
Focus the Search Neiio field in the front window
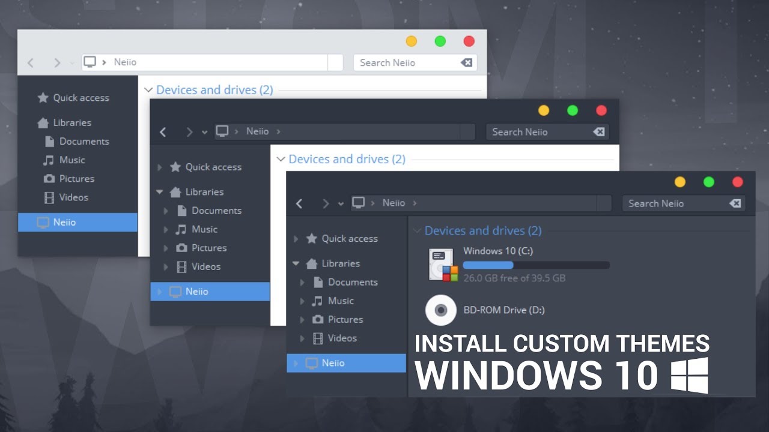[x=684, y=203]
